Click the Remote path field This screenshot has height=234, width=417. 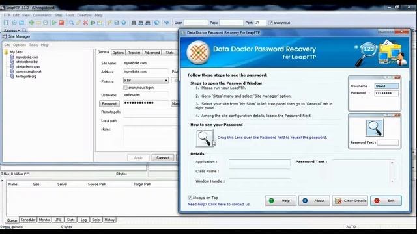(151, 112)
